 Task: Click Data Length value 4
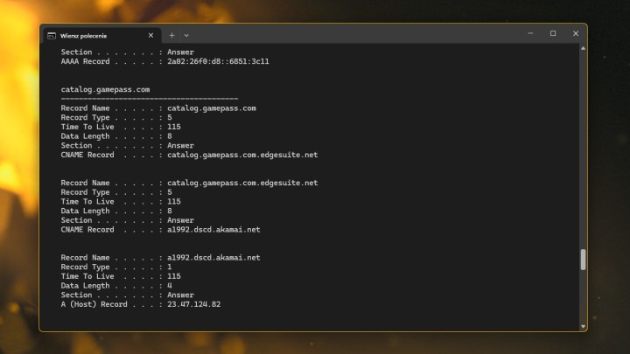click(170, 286)
